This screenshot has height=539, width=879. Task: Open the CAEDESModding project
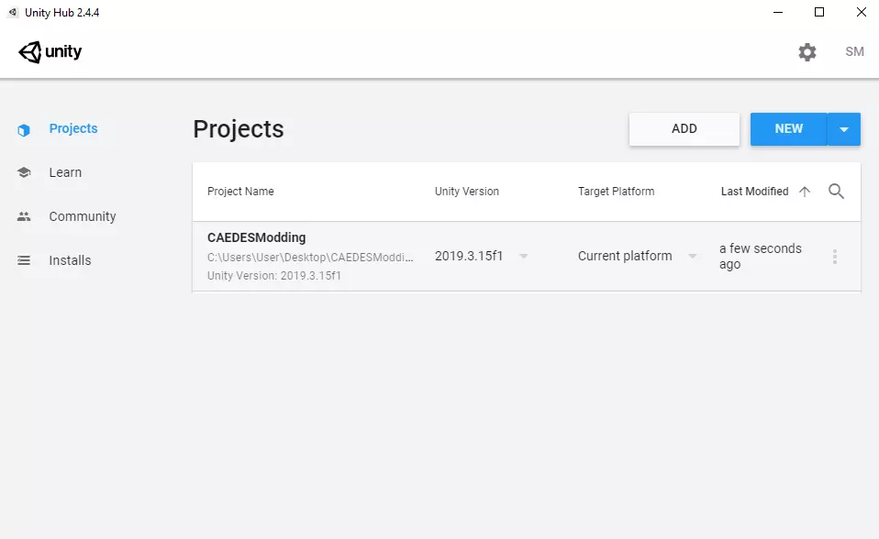click(x=257, y=238)
